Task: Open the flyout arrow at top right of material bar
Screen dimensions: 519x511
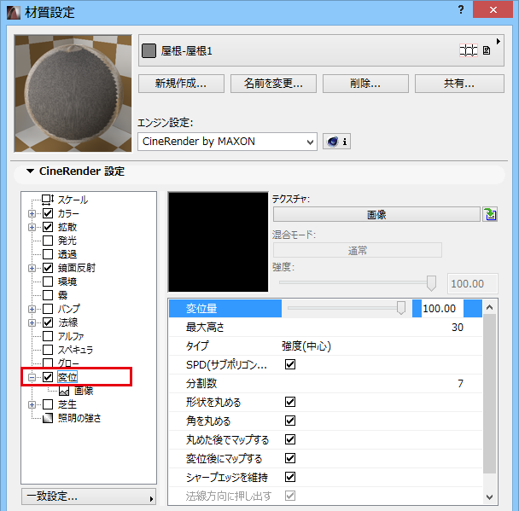Action: click(498, 41)
